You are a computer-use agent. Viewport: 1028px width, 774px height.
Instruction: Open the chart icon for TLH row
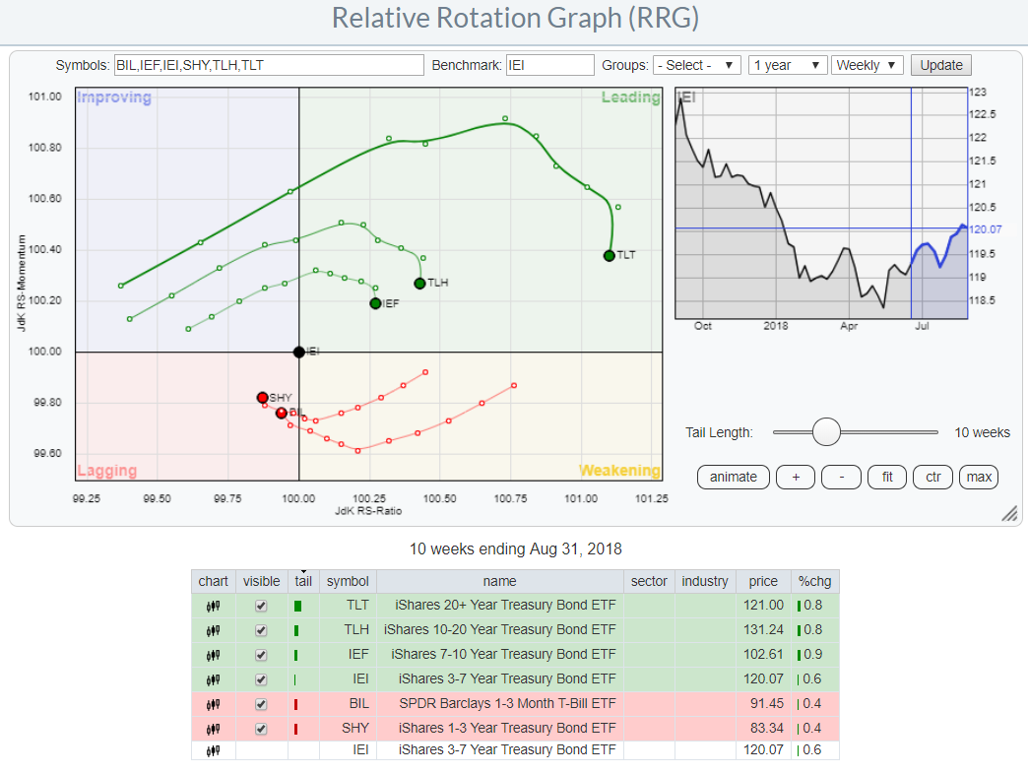pos(213,630)
